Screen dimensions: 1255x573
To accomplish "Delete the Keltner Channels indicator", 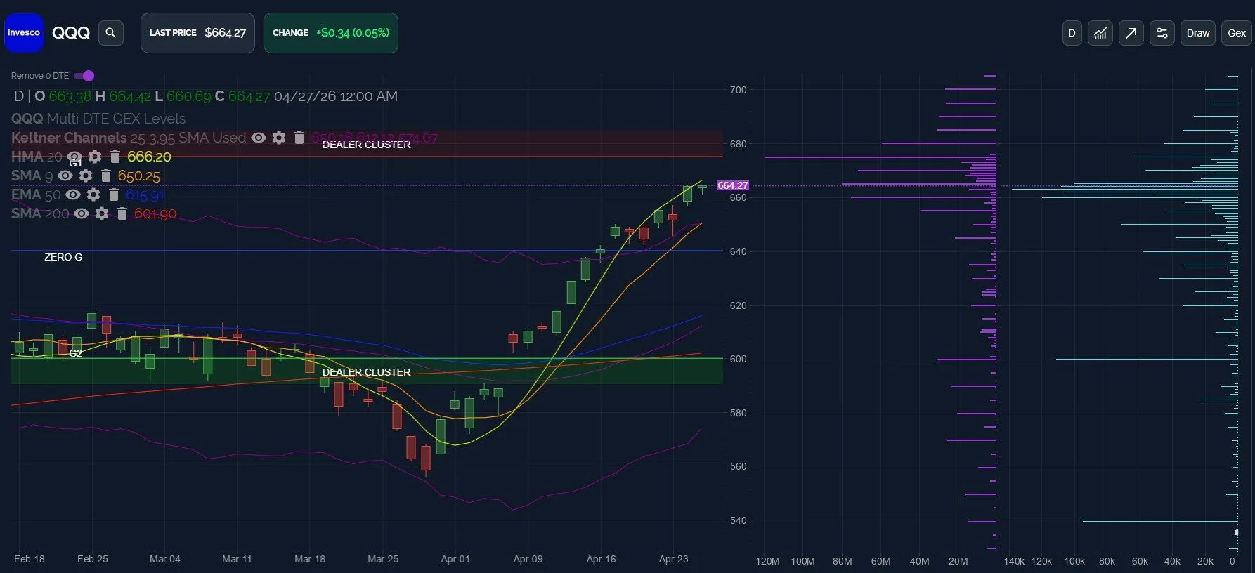I will (x=299, y=138).
